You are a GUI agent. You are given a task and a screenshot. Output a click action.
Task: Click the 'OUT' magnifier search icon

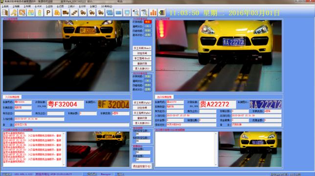(144, 13)
